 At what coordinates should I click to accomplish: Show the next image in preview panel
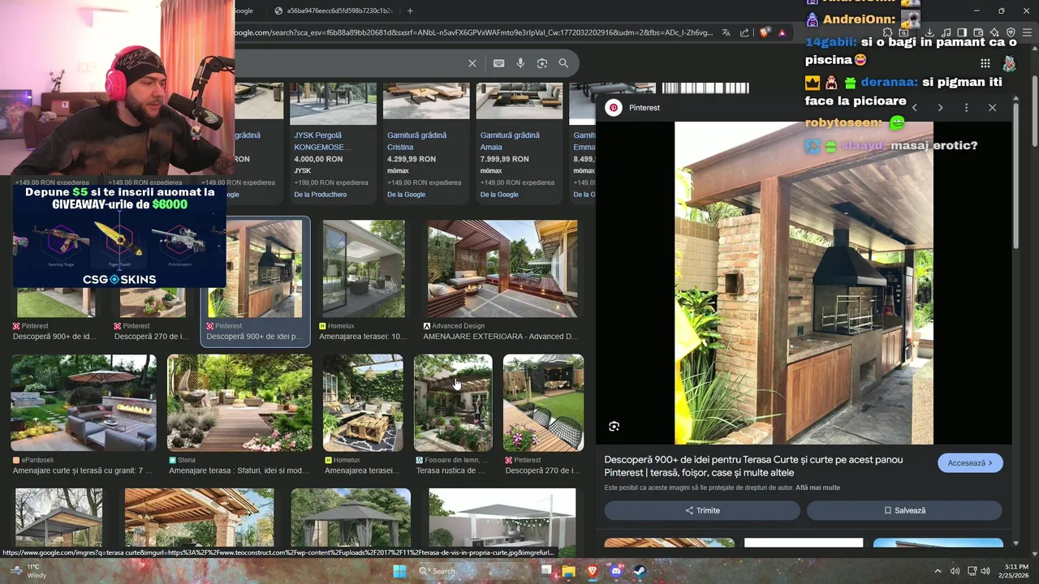[940, 107]
